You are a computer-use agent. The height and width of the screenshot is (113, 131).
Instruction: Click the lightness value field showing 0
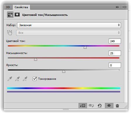click(115, 65)
